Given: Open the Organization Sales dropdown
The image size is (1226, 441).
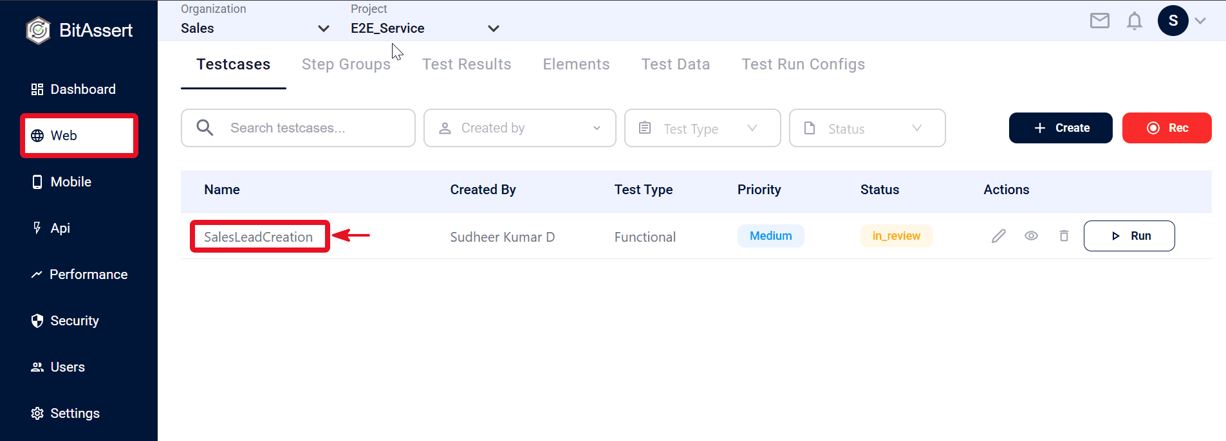Looking at the screenshot, I should [255, 28].
